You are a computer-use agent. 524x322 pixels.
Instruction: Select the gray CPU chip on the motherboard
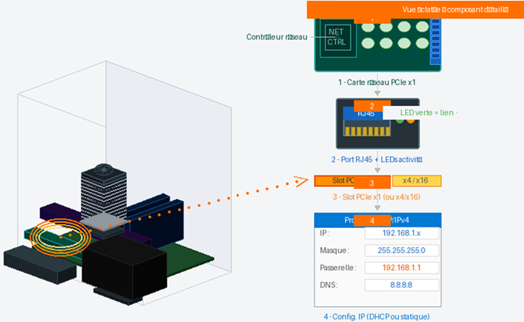pyautogui.click(x=104, y=222)
